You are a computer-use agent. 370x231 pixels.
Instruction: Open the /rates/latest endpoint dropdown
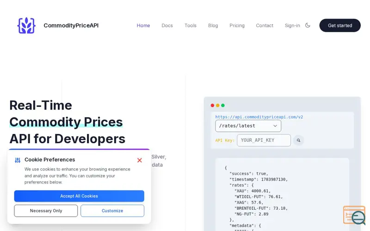(248, 126)
